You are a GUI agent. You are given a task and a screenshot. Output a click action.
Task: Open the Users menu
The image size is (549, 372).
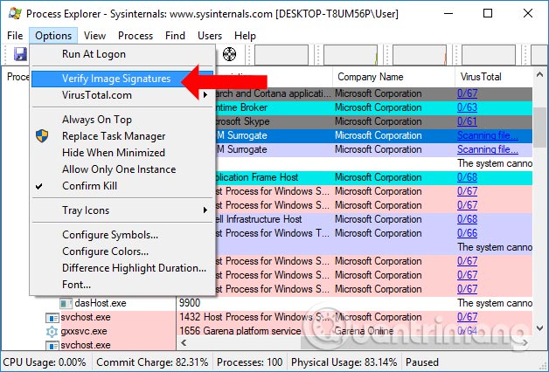[210, 36]
